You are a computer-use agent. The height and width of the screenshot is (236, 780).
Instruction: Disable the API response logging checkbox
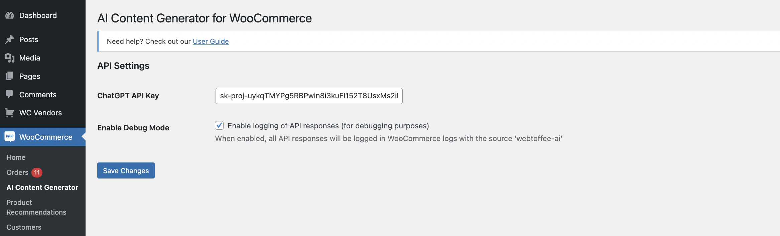[x=219, y=125]
